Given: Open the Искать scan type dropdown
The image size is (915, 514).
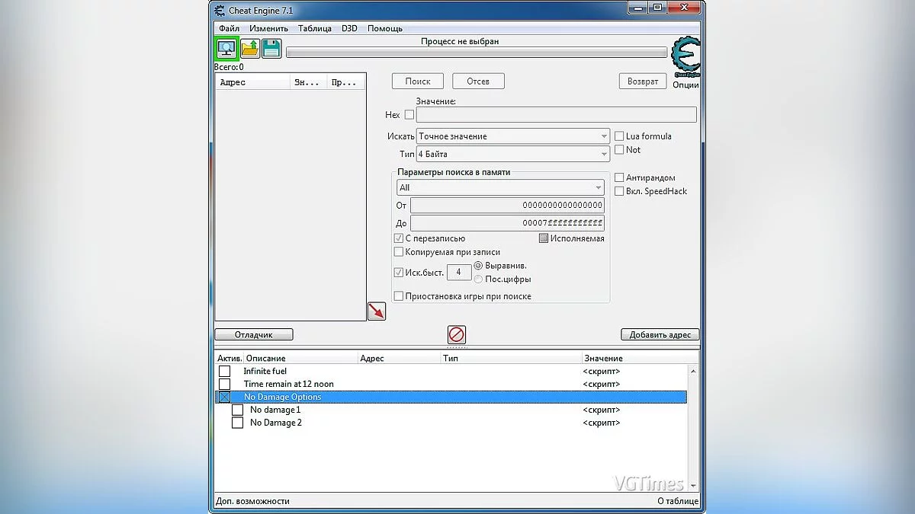Looking at the screenshot, I should (512, 136).
